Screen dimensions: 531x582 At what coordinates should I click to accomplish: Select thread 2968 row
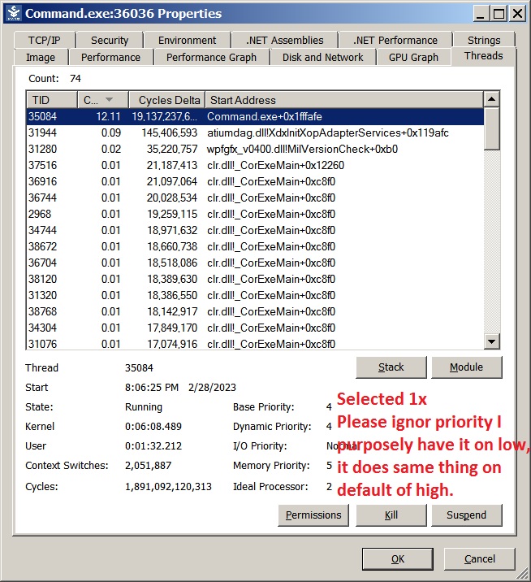click(x=255, y=214)
